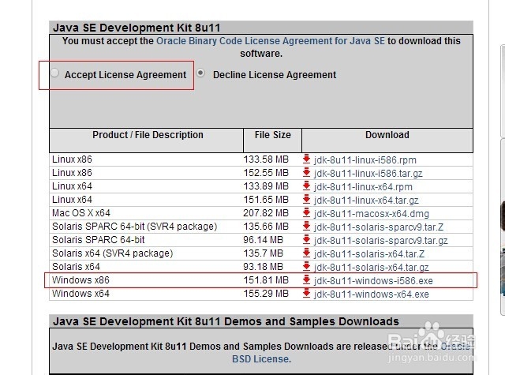Download jdk-8u11-solaris-sparcv9.tar.gz file link

click(x=381, y=241)
